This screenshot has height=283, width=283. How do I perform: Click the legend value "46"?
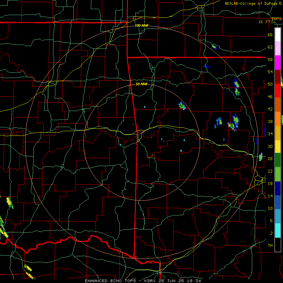point(270,97)
